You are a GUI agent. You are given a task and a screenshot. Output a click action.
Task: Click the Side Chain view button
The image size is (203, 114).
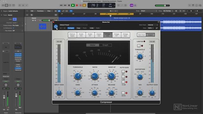[141, 35]
